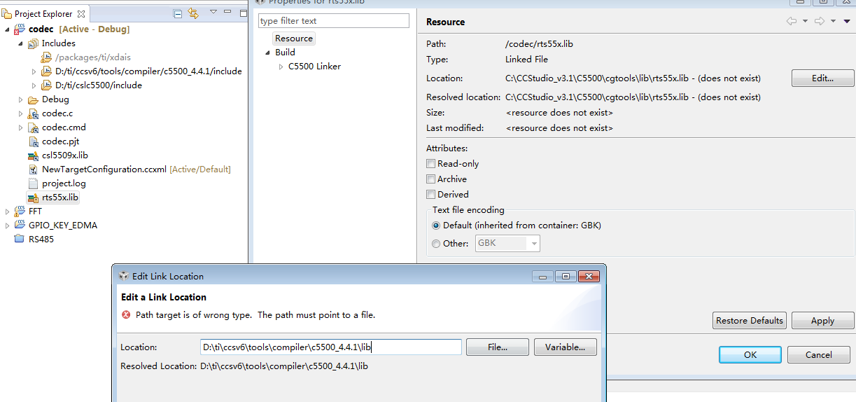
Task: Select Resource in properties tree
Action: pyautogui.click(x=294, y=39)
